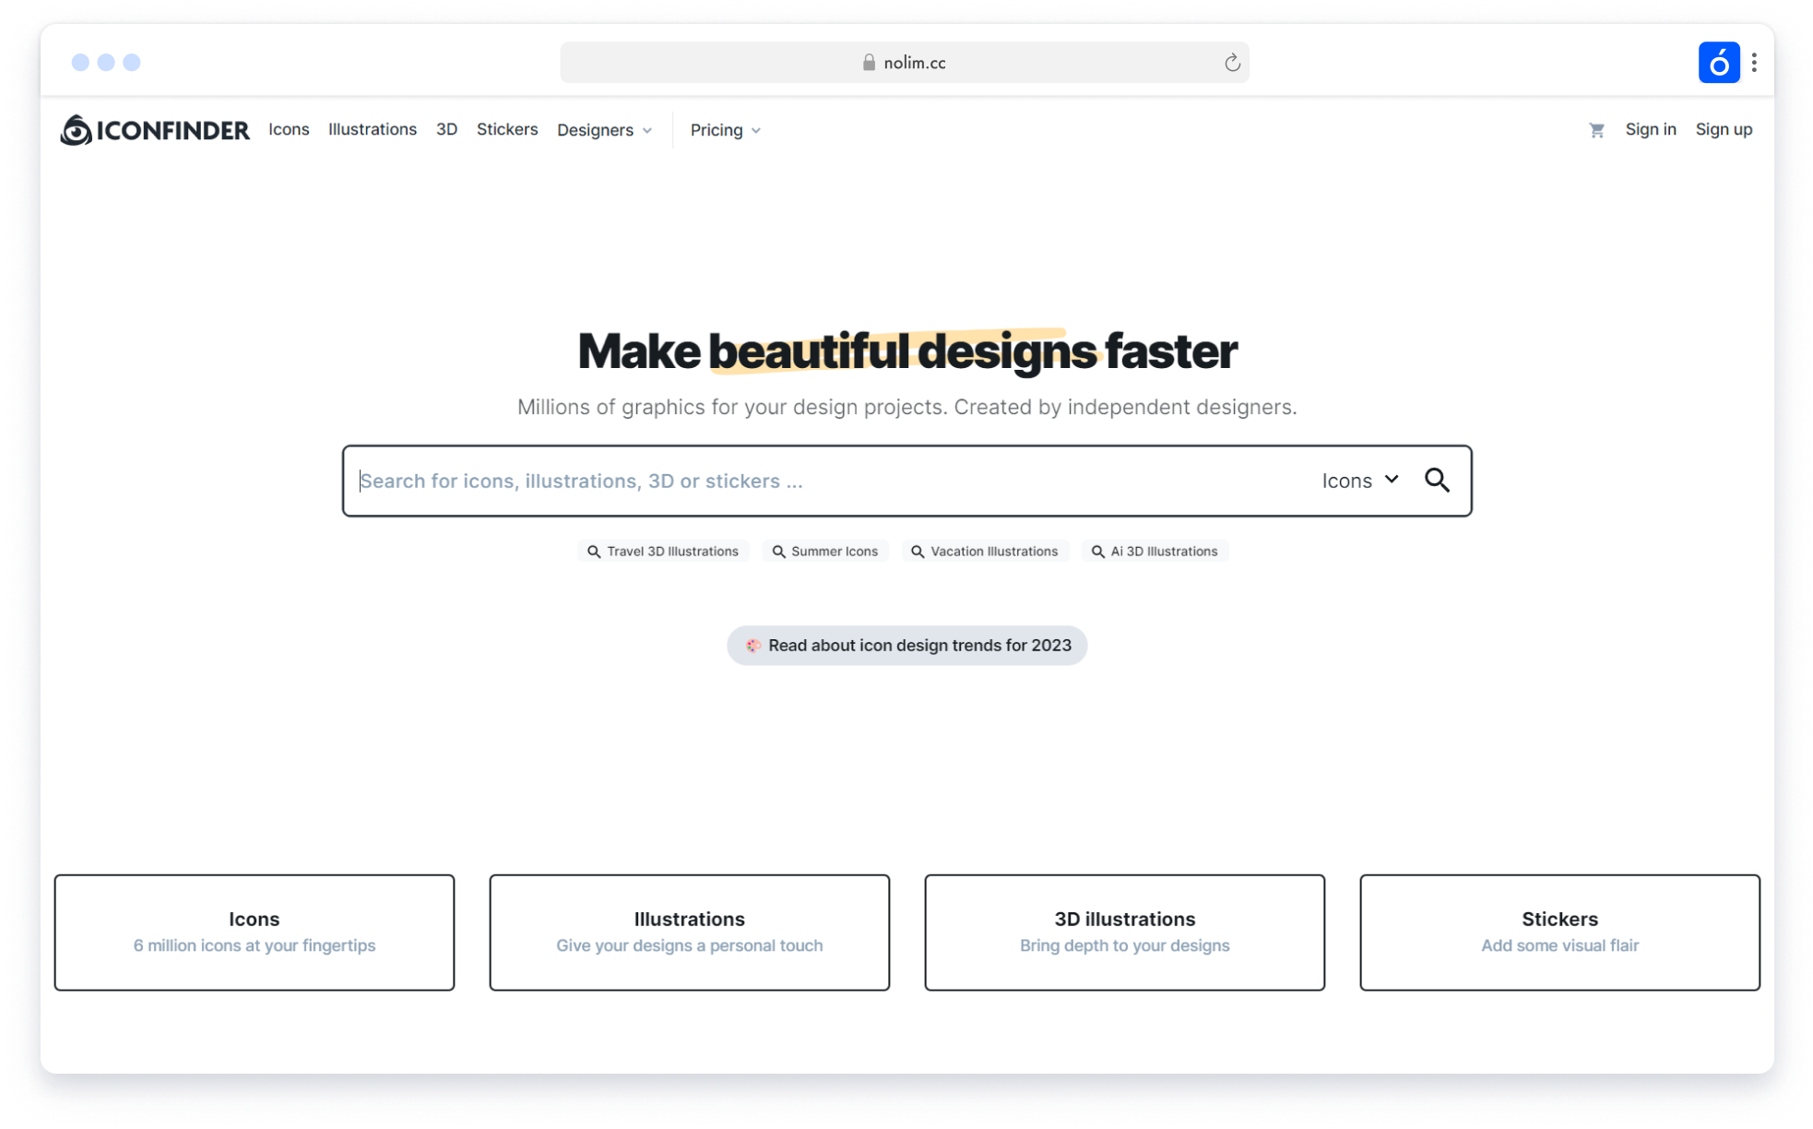Open the Icons search type selector
The height and width of the screenshot is (1129, 1813).
pos(1359,481)
